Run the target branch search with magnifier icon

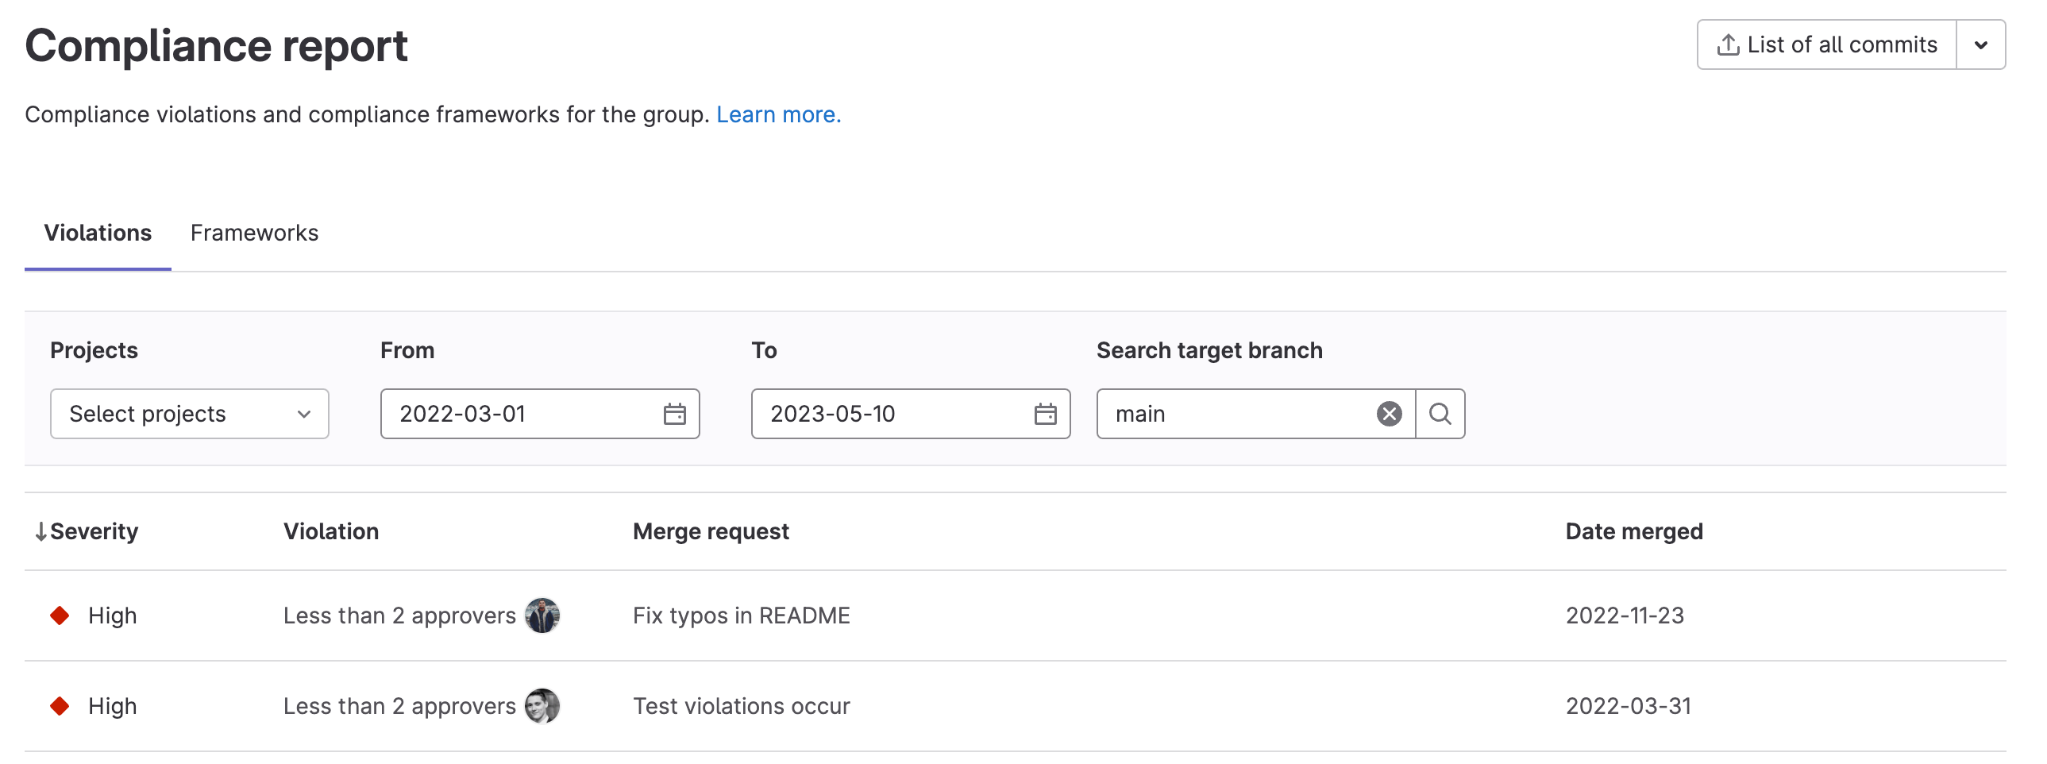pos(1440,414)
